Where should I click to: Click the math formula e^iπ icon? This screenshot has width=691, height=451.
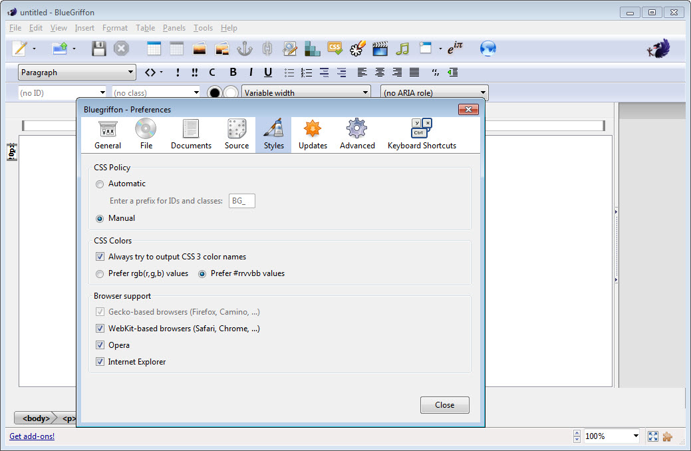click(455, 49)
